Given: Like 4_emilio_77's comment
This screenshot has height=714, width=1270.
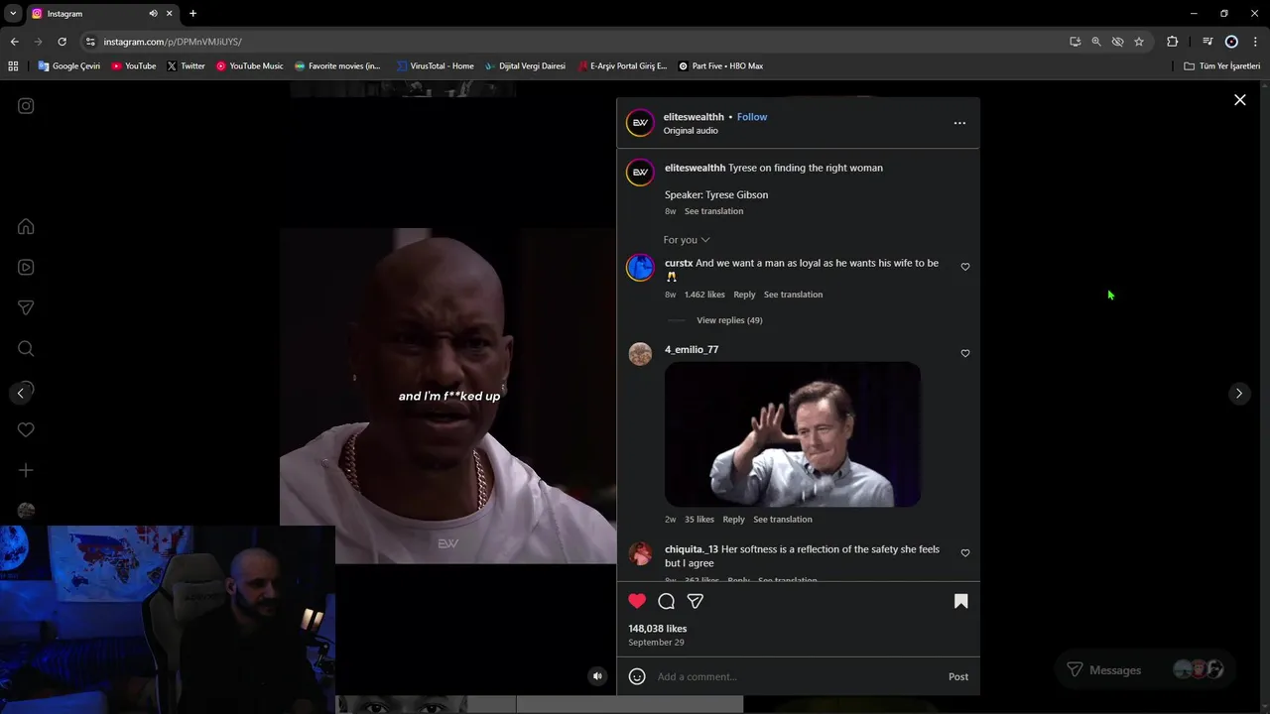Looking at the screenshot, I should [965, 353].
